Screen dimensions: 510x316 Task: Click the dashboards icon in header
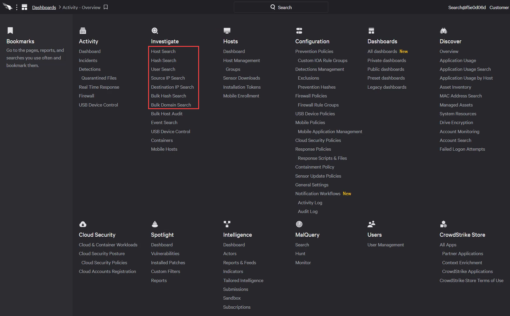click(25, 7)
